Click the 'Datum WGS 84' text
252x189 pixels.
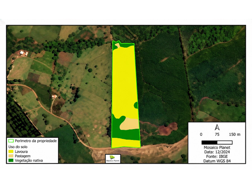(217, 161)
